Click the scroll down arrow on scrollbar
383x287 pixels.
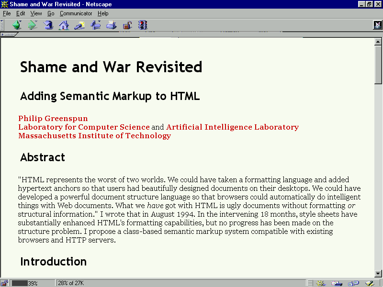[378, 273]
